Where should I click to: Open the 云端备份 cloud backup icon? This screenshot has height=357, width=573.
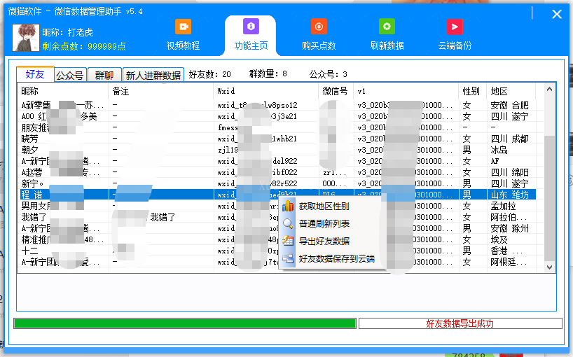coord(455,27)
